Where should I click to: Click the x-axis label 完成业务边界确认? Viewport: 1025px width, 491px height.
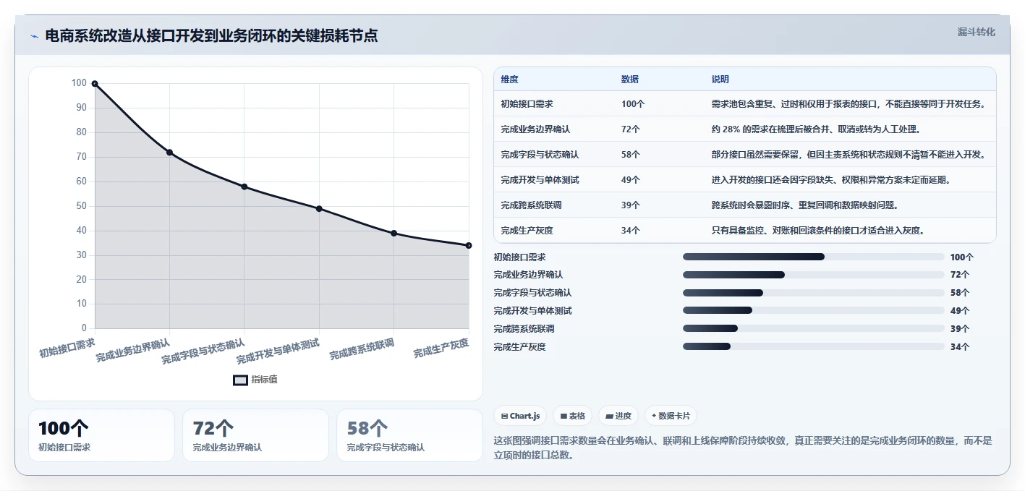tap(133, 350)
